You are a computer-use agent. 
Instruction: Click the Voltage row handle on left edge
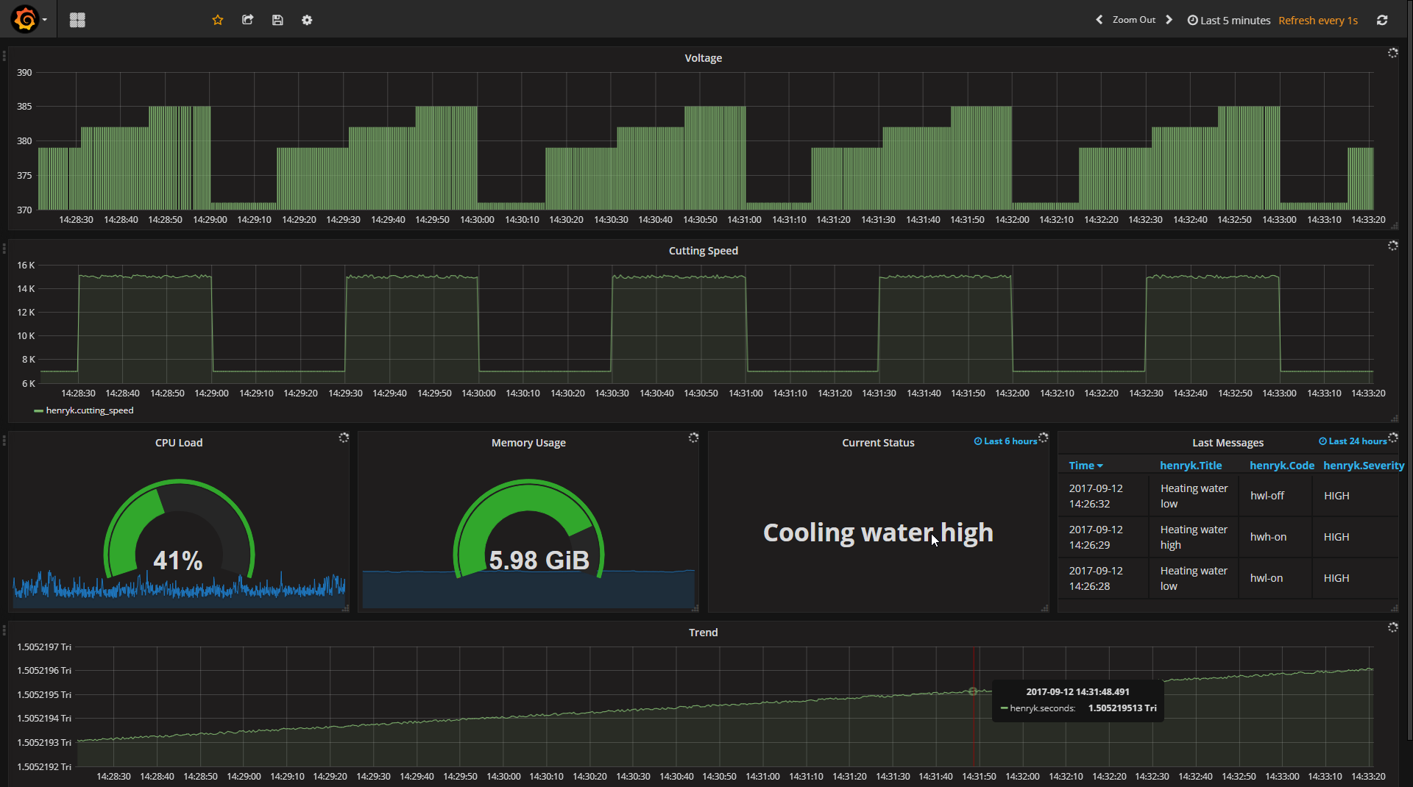(4, 56)
